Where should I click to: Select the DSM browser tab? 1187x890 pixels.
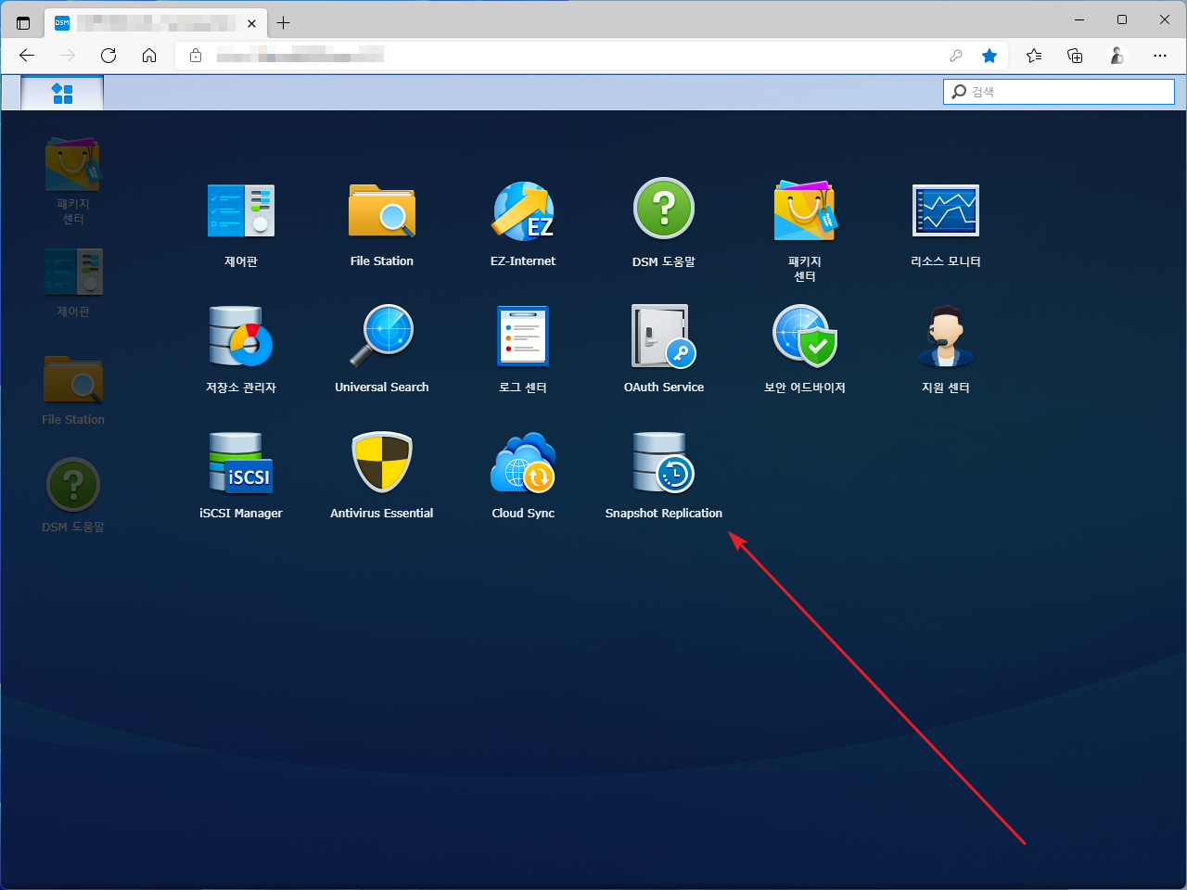point(156,23)
